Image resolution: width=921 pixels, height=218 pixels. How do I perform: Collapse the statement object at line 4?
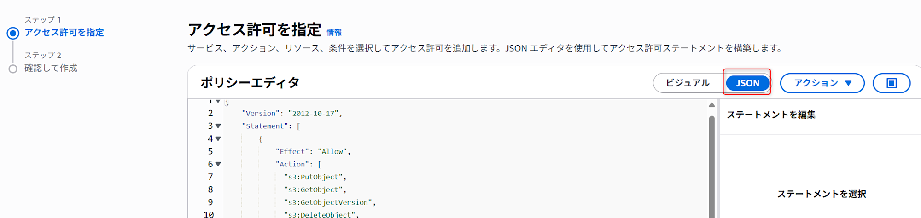(x=218, y=138)
